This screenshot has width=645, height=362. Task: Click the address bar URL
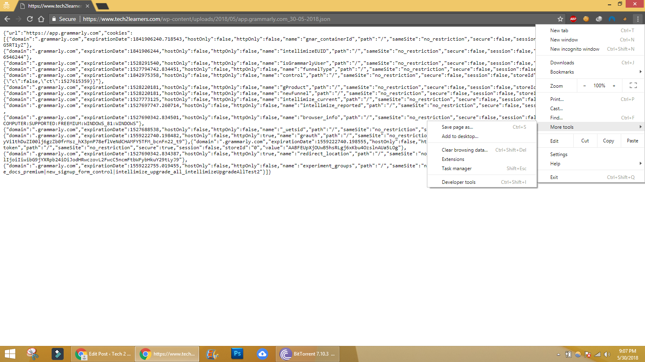206,19
